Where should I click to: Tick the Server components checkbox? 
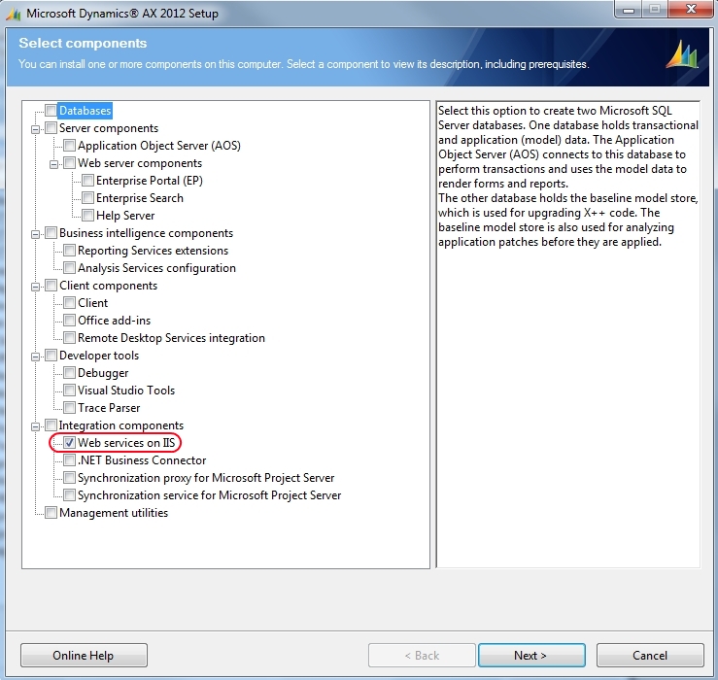[51, 128]
